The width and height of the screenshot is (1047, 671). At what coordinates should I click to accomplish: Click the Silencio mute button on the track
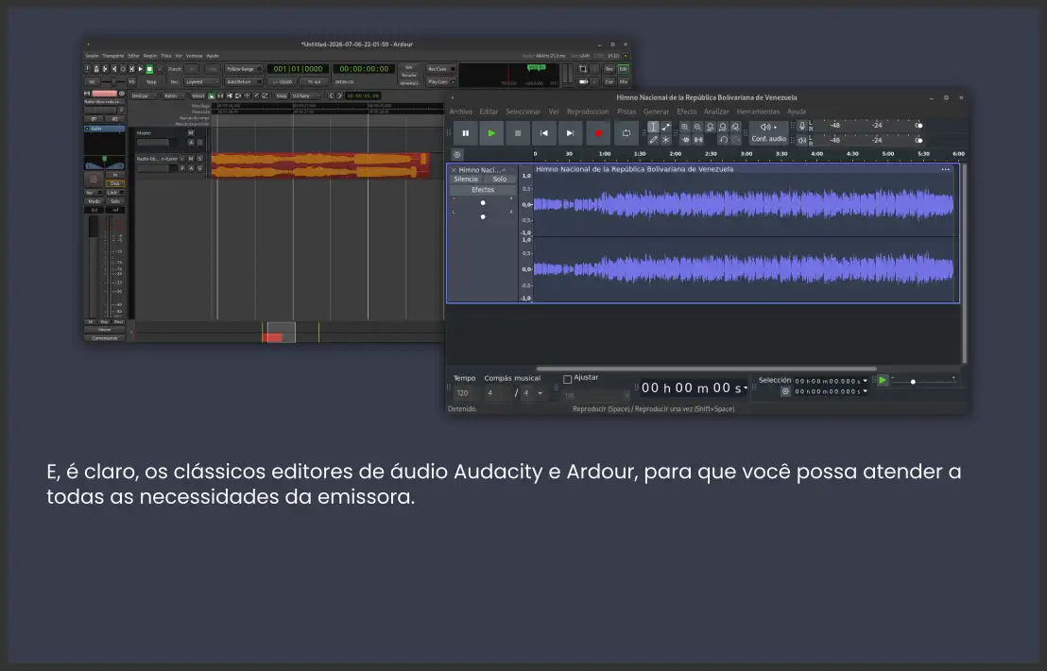(466, 179)
